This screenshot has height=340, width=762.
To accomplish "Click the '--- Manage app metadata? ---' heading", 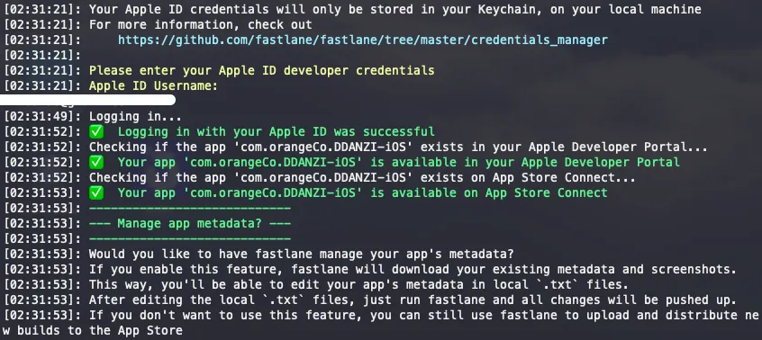I will coord(190,223).
